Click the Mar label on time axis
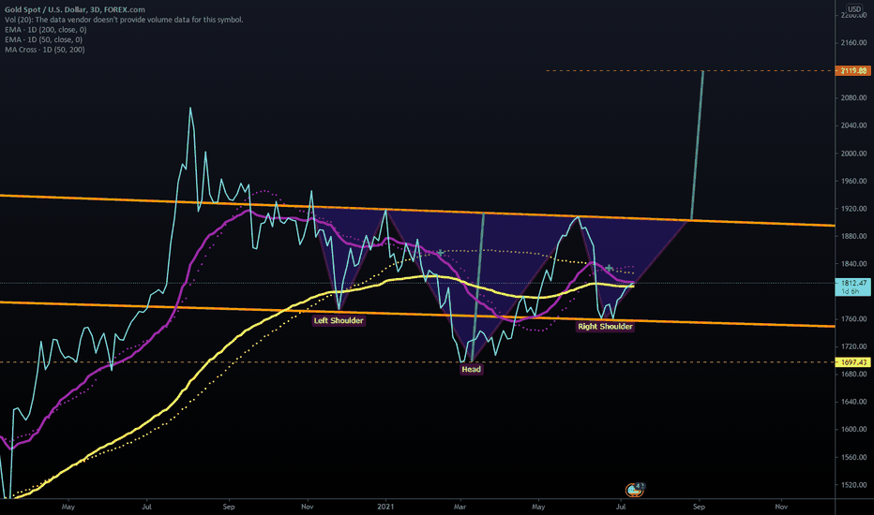This screenshot has width=874, height=515. (460, 507)
